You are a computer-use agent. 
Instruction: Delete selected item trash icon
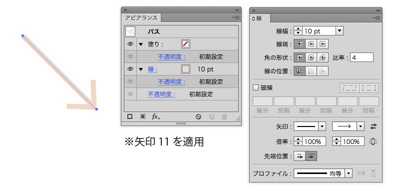click(x=224, y=117)
